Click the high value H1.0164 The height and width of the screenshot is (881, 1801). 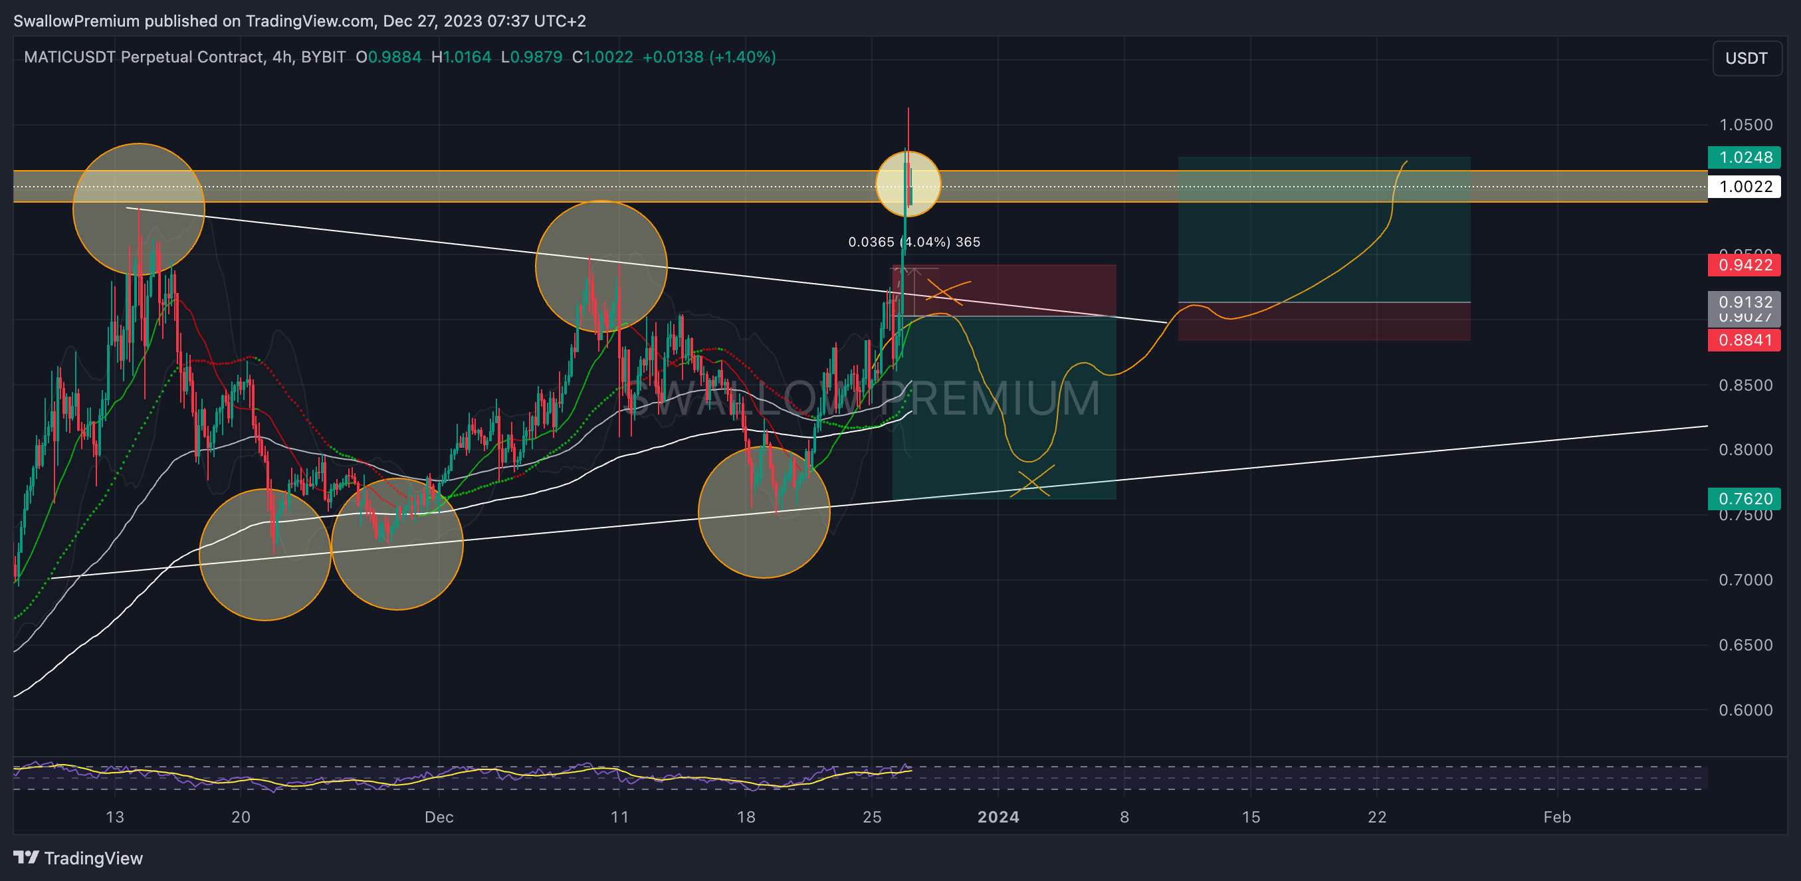click(x=461, y=57)
